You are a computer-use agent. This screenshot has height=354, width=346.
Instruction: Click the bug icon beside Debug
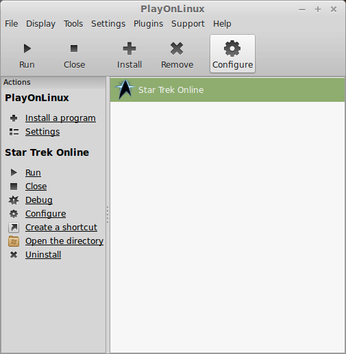14,200
